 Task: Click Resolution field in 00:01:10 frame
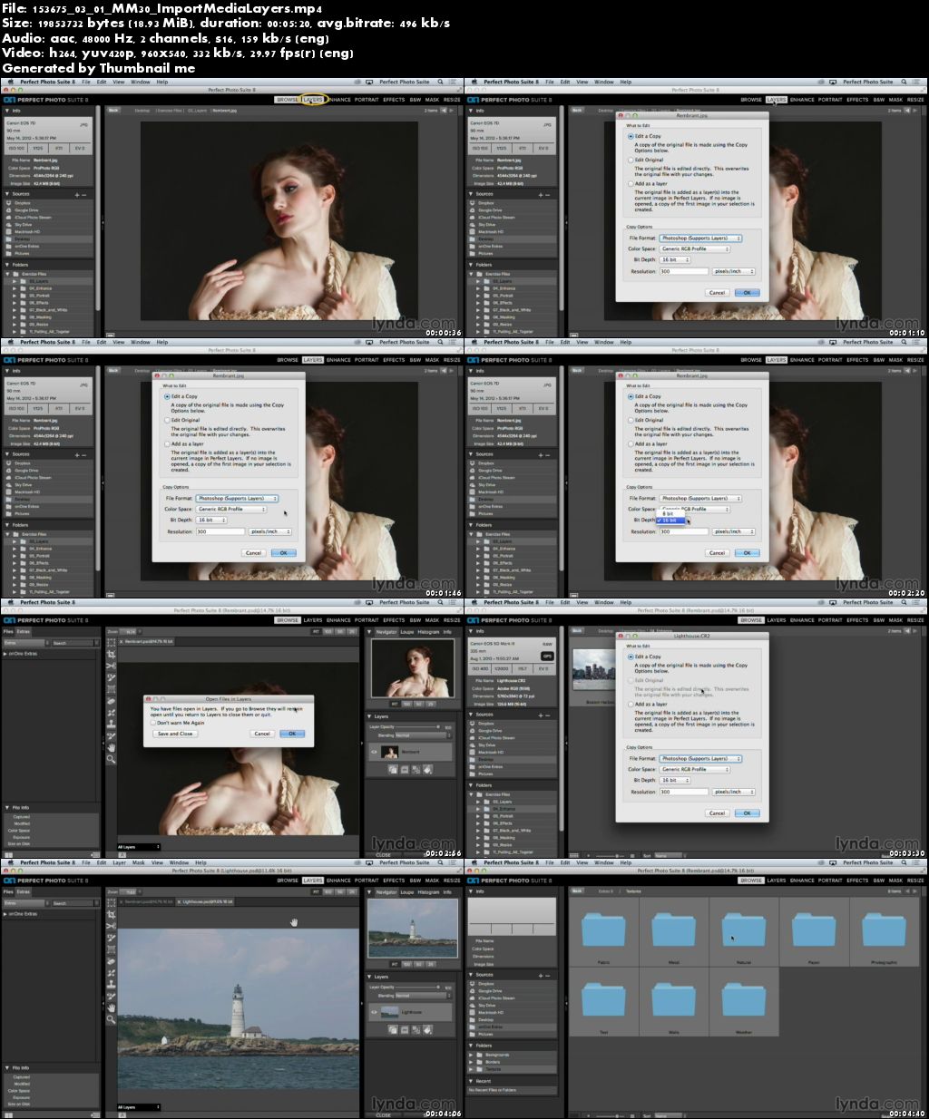[x=683, y=271]
